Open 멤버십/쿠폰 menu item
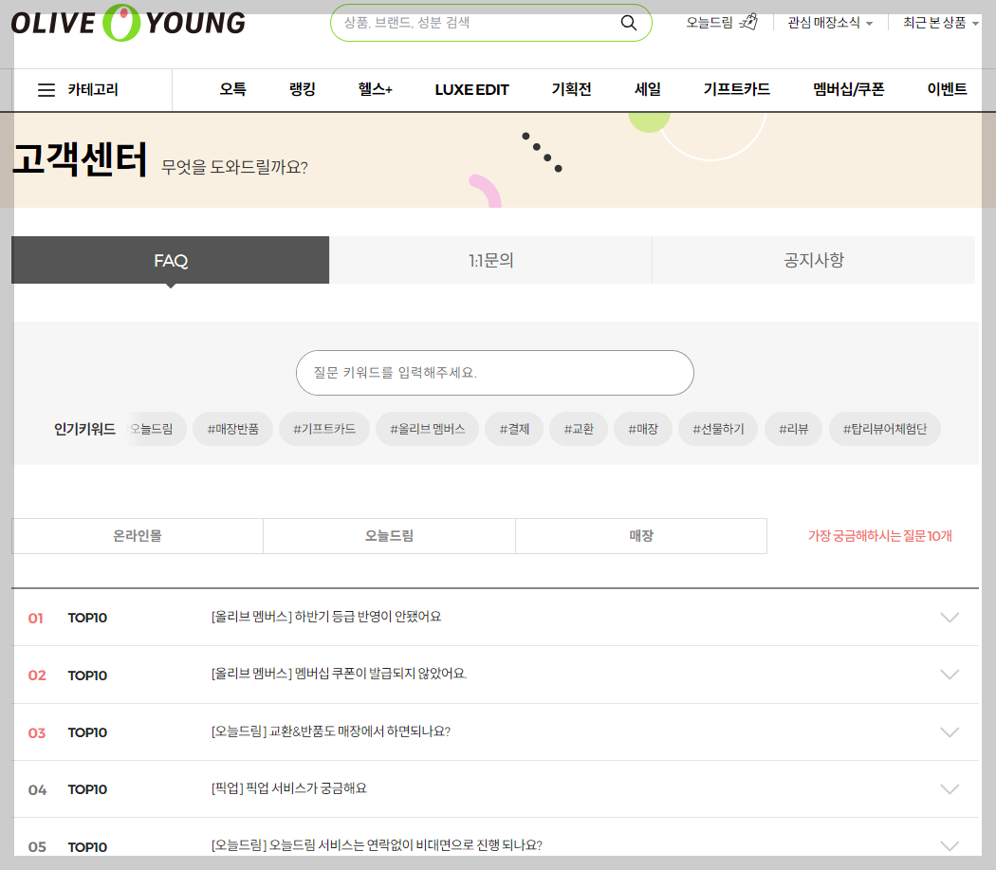Viewport: 996px width, 870px height. 849,89
